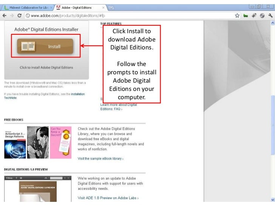The width and height of the screenshot is (275, 206).
Task: Close the Midwest Collaborative tab
Action: (x=51, y=8)
